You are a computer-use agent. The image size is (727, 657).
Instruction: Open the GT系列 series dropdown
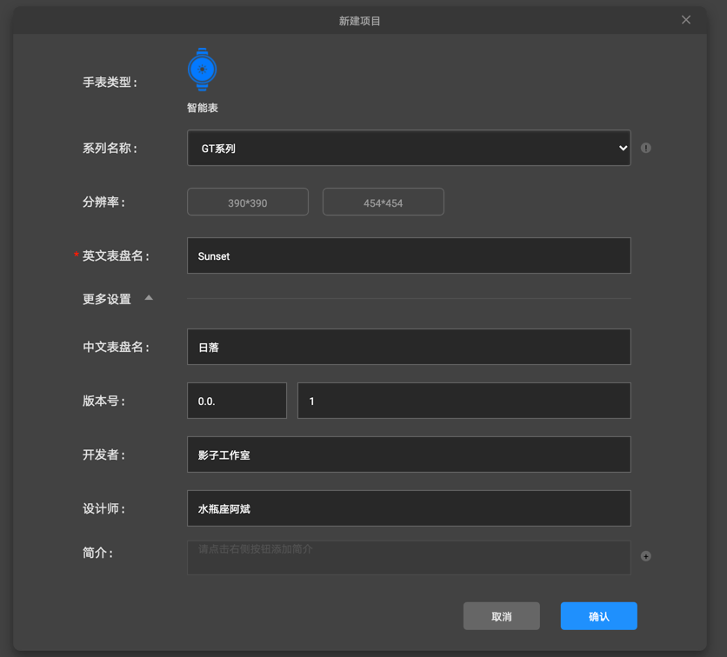point(409,148)
